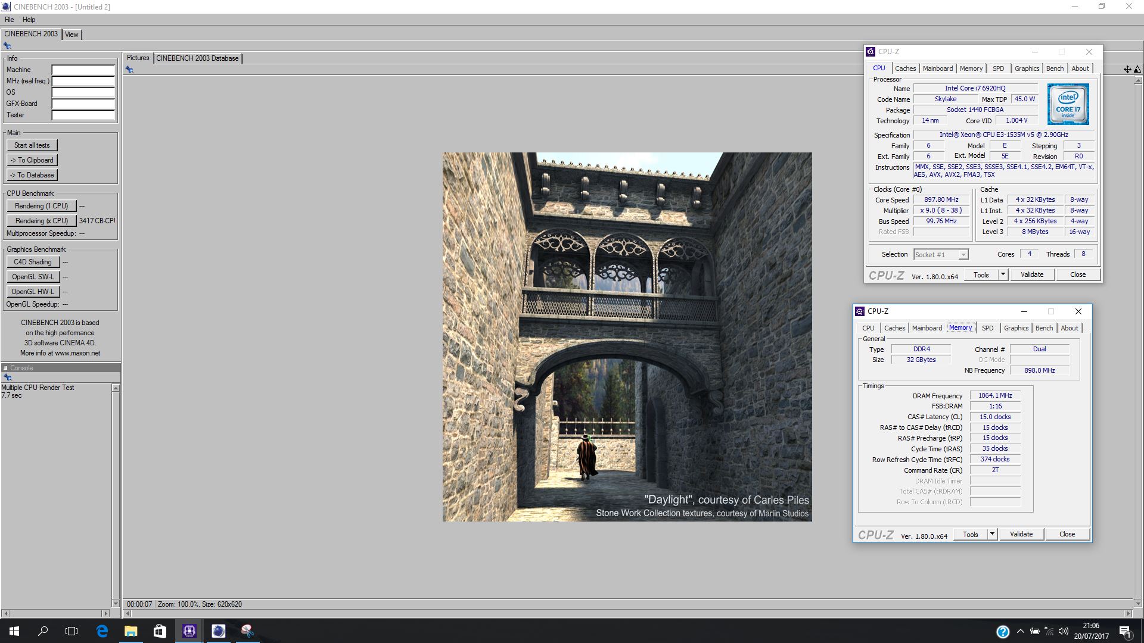Click the Console panel header square icon

pos(5,368)
